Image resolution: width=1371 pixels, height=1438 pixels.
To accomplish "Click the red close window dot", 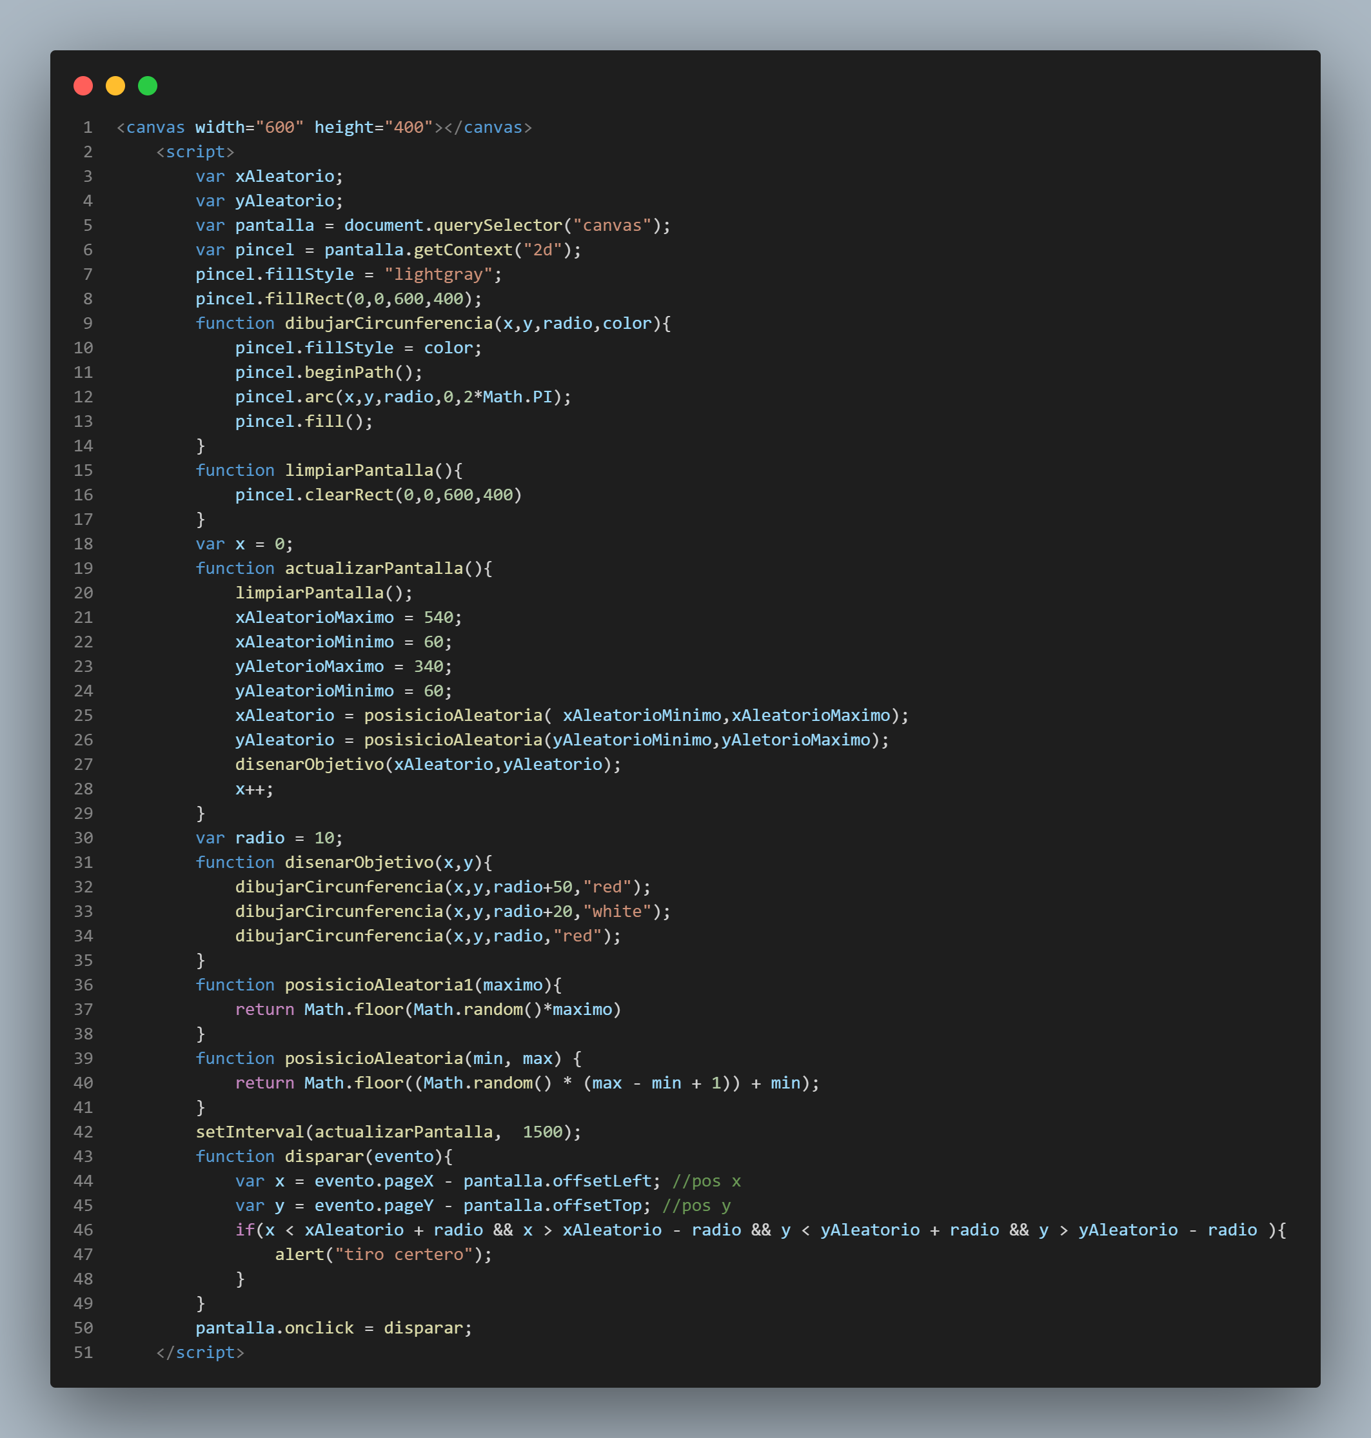I will tap(83, 86).
